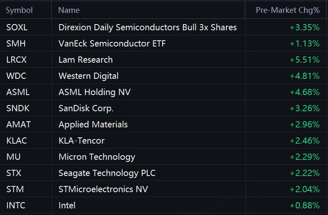Open the SMH ticker symbol

[x=16, y=44]
